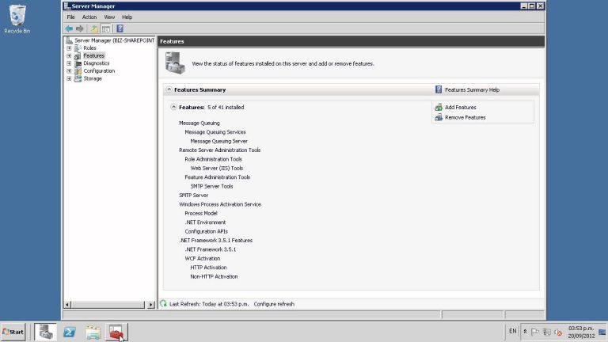Expand the Roles tree node
The height and width of the screenshot is (342, 608).
pos(69,48)
